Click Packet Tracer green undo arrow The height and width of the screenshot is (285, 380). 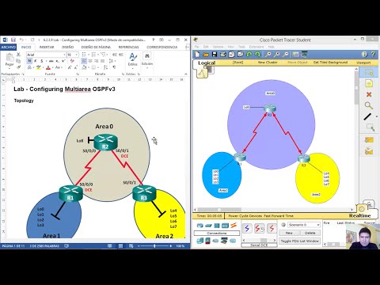pos(249,55)
